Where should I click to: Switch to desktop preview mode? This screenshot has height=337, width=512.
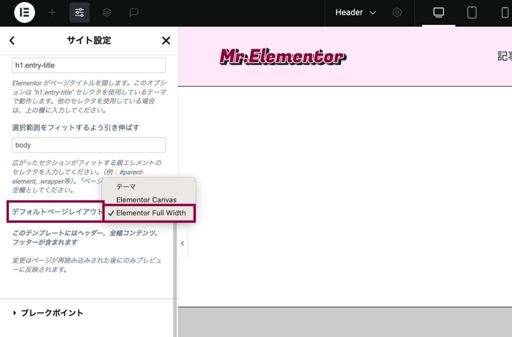[x=438, y=12]
